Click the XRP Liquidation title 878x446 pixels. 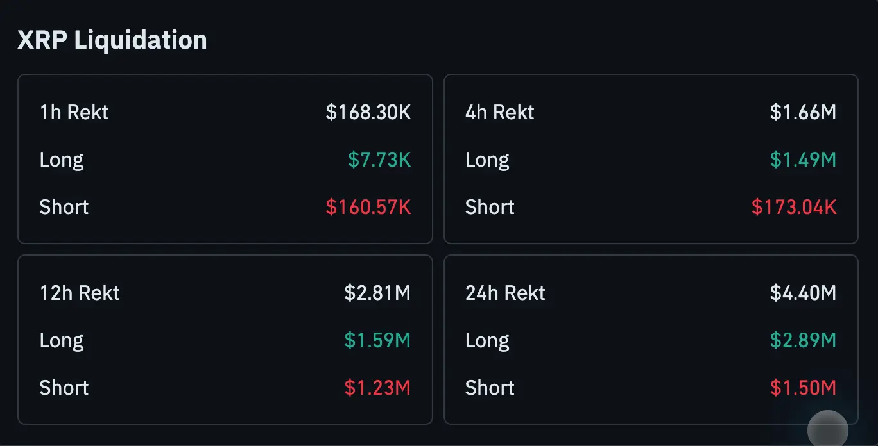tap(112, 40)
